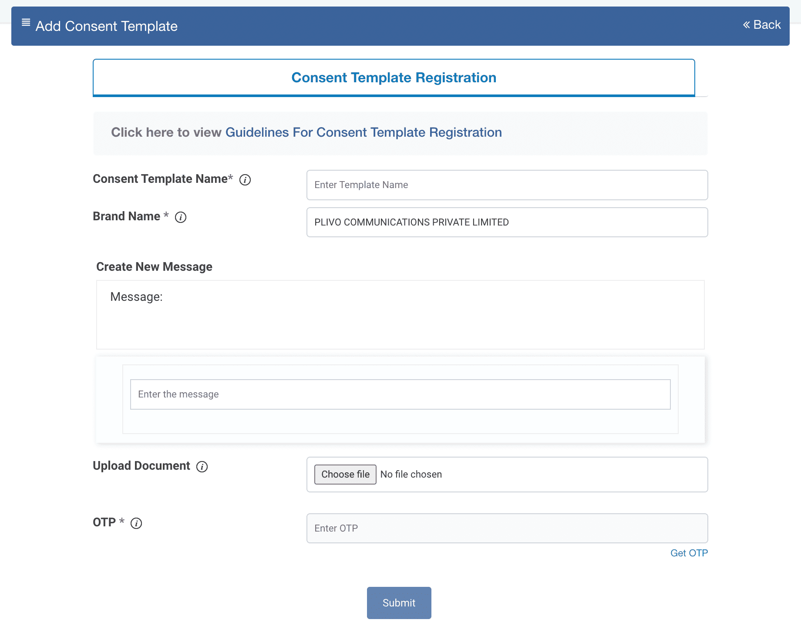Screen dimensions: 801x633
Task: Focus the Enter Template Name field
Action: tap(507, 185)
